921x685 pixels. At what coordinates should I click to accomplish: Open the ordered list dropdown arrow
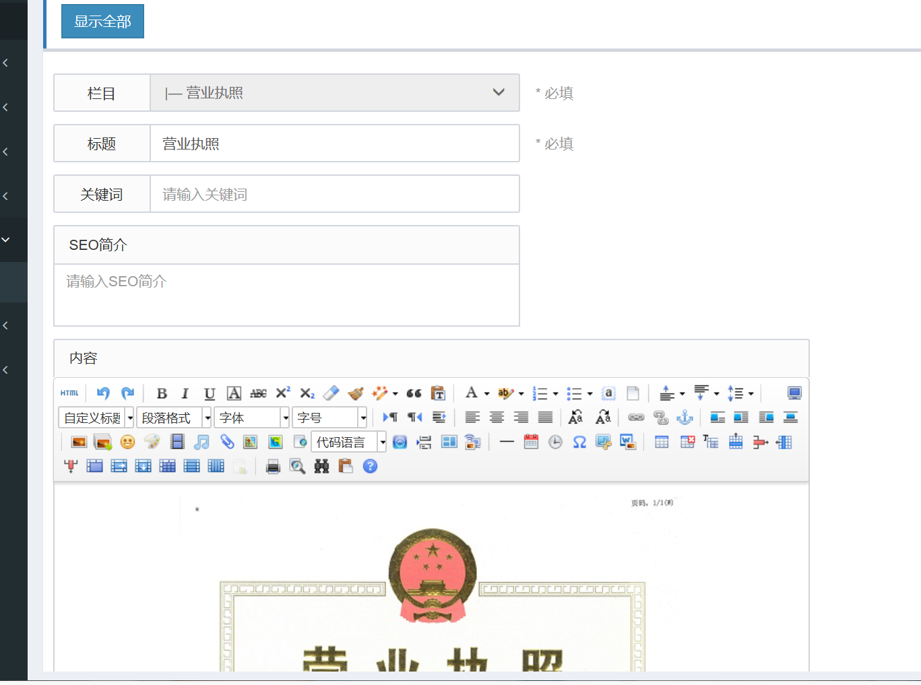555,394
